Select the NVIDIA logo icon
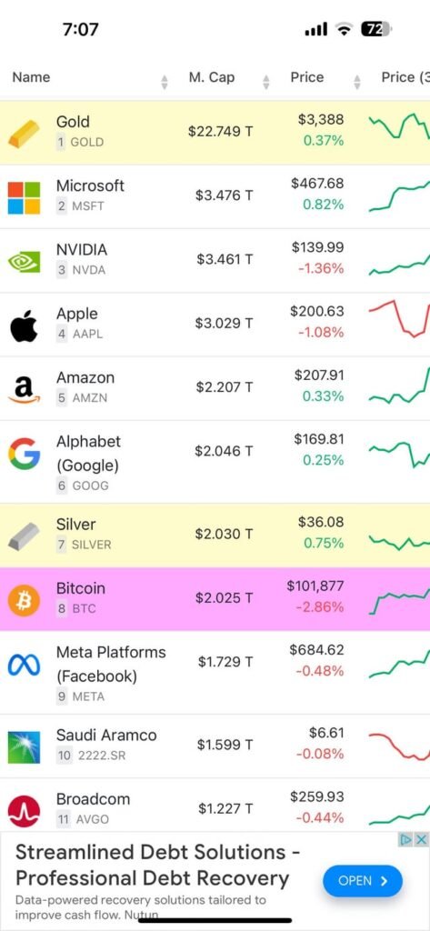 coord(24,261)
